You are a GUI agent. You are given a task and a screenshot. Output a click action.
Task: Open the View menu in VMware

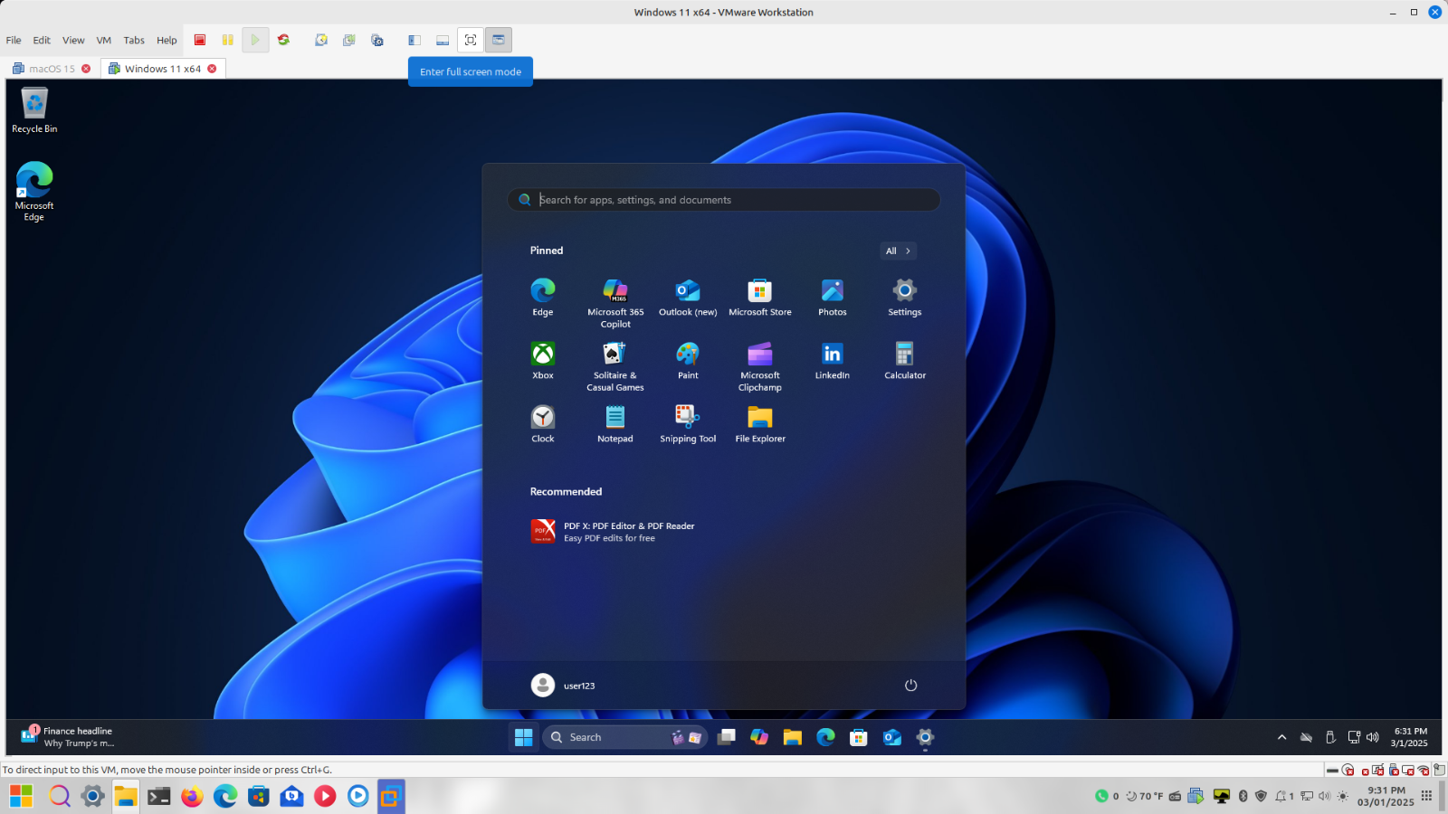tap(73, 40)
